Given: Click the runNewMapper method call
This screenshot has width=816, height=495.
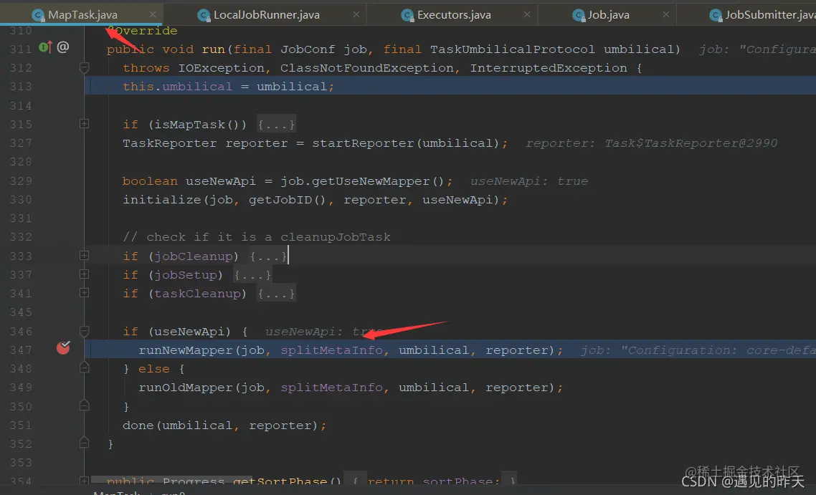Looking at the screenshot, I should [186, 350].
